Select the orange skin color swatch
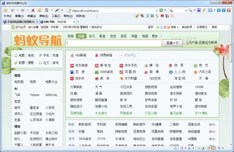Image resolution: width=234 pixels, height=152 pixels. (x=168, y=27)
